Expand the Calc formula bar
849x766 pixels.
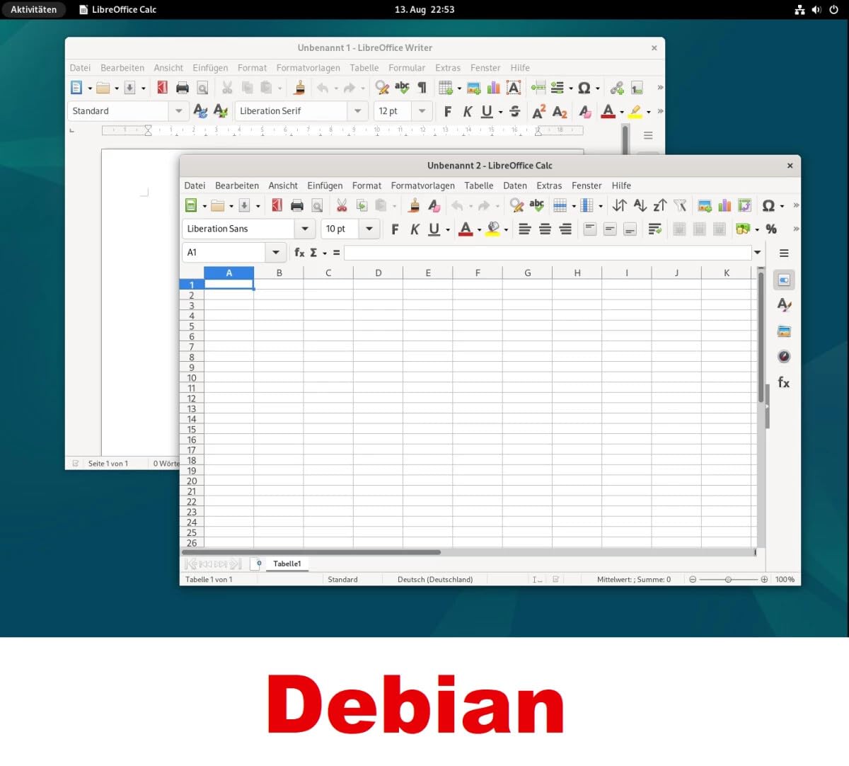point(758,252)
